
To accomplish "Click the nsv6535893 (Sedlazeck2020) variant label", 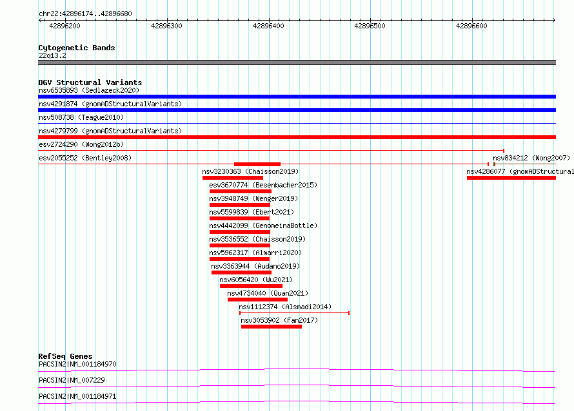I will [x=89, y=90].
